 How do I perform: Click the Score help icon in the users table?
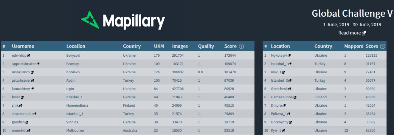[241, 46]
